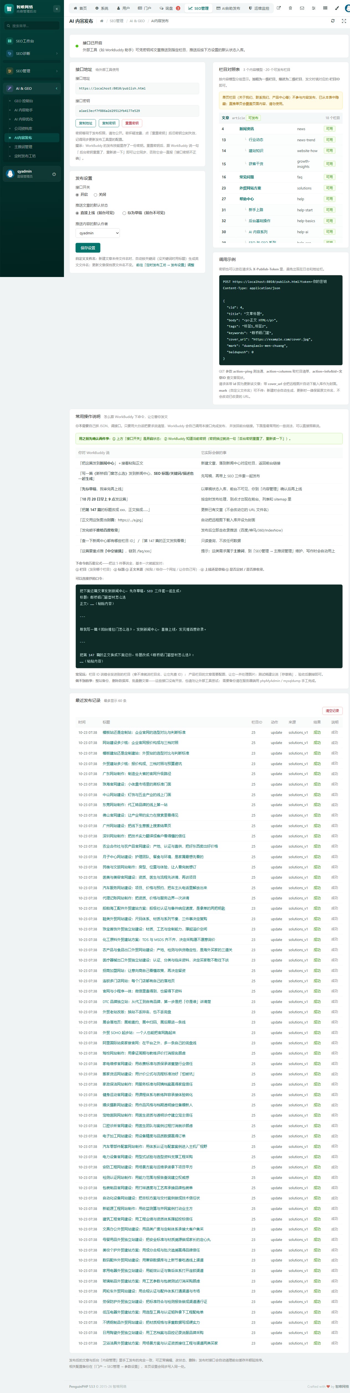The height and width of the screenshot is (1393, 350).
Task: Click the fullscreen expand icon
Action: [x=344, y=20]
